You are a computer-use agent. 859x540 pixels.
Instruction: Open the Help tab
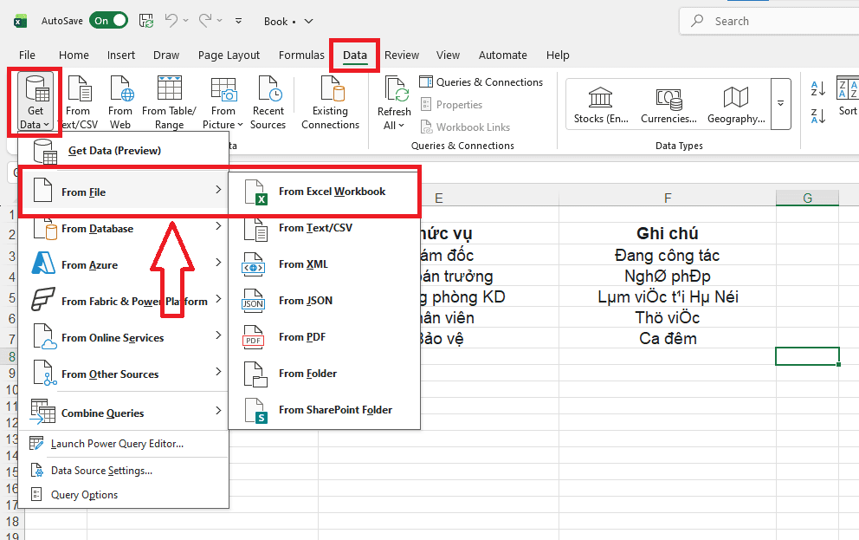(x=558, y=55)
